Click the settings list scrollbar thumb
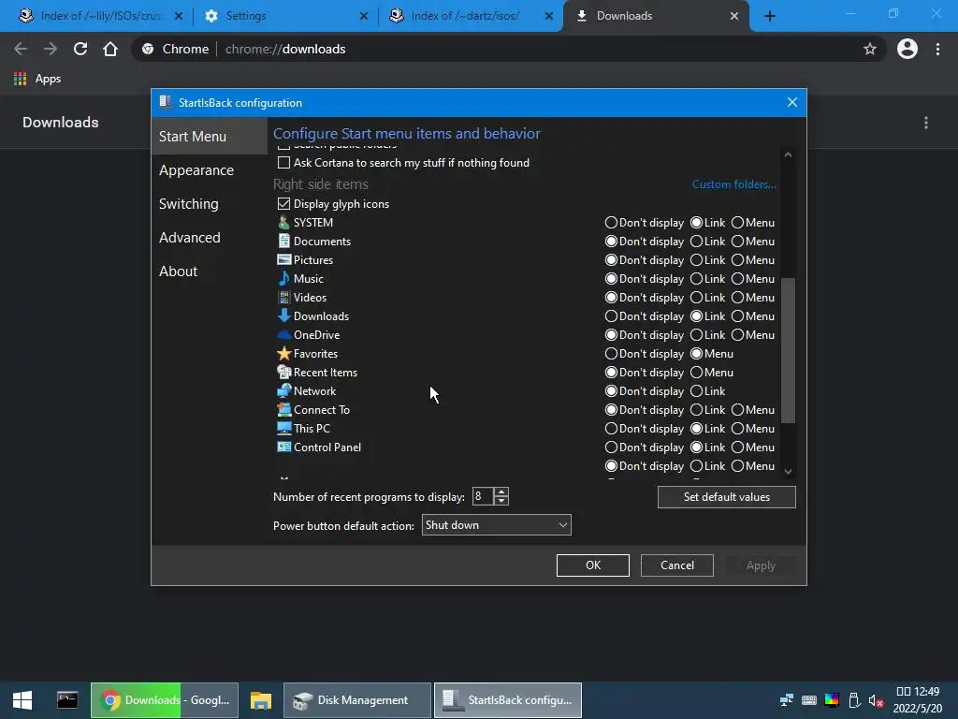Viewport: 958px width, 719px height. point(788,350)
